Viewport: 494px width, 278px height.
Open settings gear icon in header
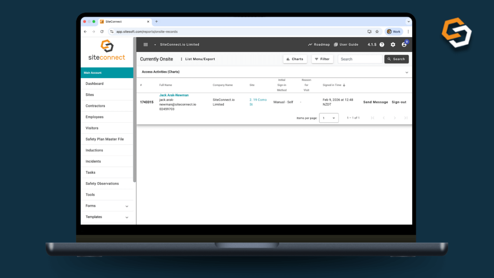393,44
